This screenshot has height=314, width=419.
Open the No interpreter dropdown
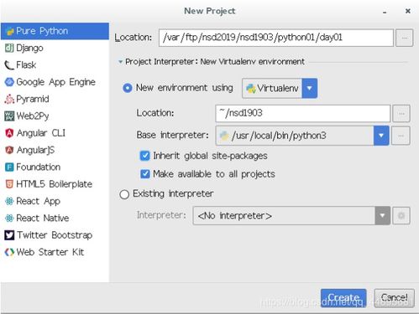[x=382, y=216]
